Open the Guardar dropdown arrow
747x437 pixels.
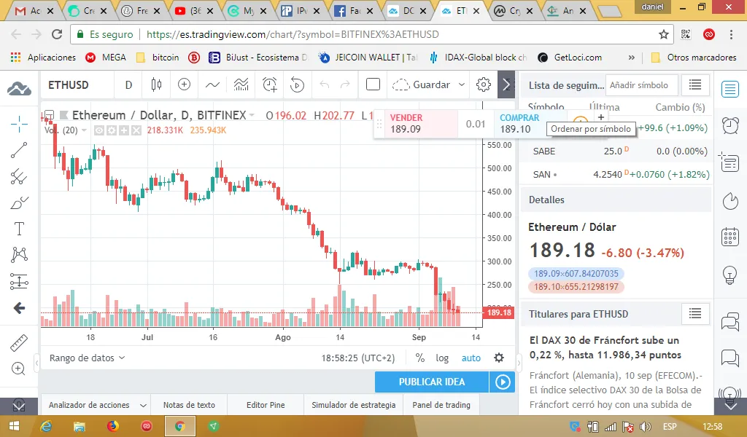(462, 84)
